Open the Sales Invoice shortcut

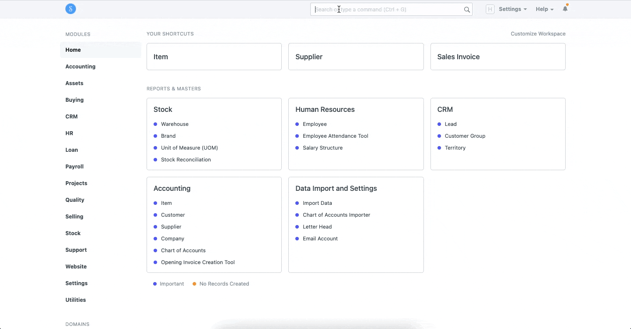click(x=498, y=57)
